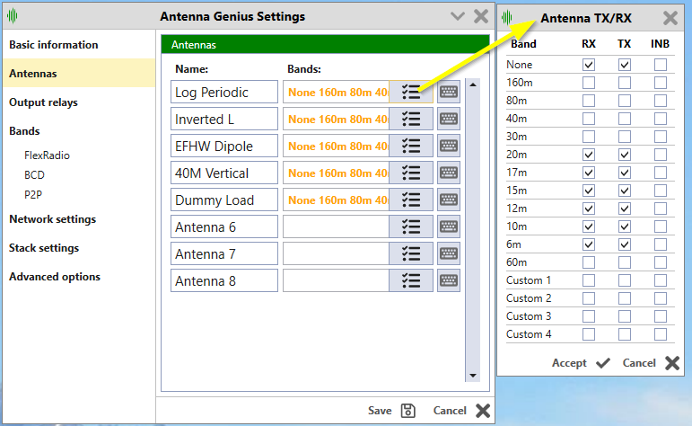Click Save text in Settings window
The height and width of the screenshot is (426, 692).
tap(380, 411)
